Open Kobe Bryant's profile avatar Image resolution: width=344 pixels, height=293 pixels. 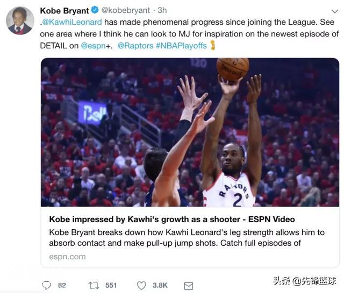click(x=20, y=20)
